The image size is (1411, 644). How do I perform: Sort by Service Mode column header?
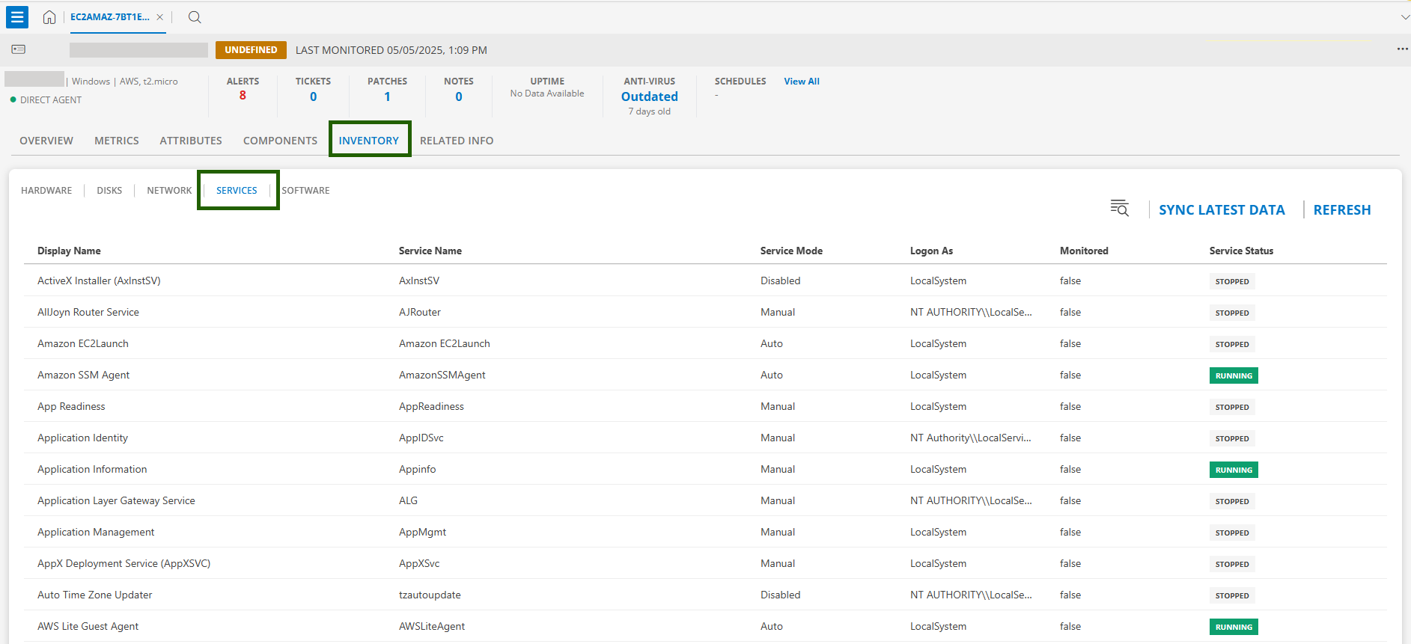791,251
